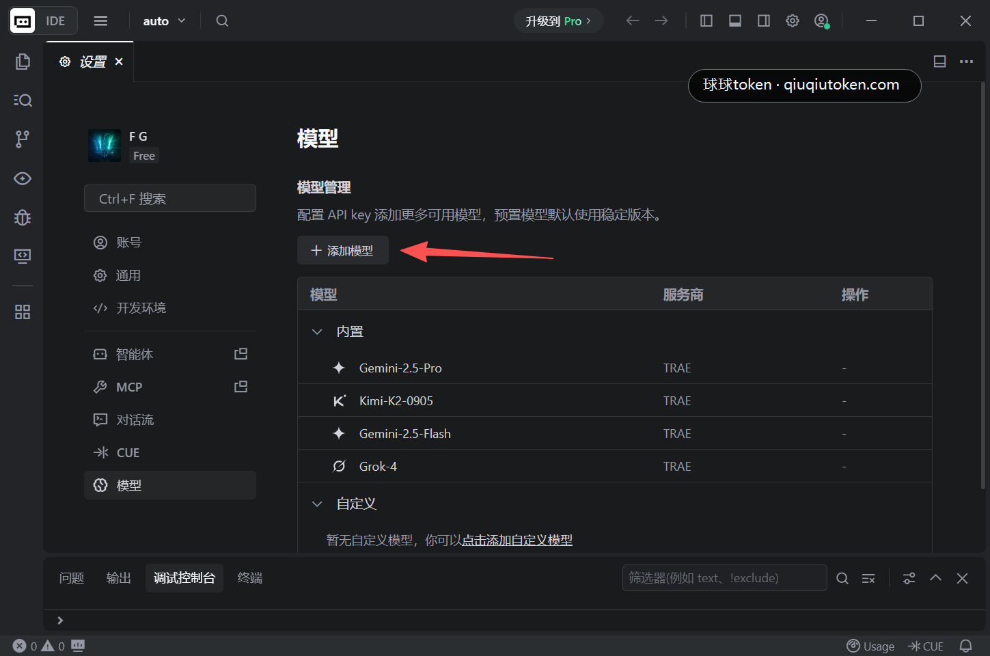Collapse the 自定义 models group
Screen dimensions: 990x656
point(317,504)
